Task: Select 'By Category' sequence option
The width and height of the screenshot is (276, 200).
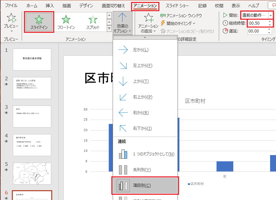Action: pyautogui.click(x=145, y=185)
